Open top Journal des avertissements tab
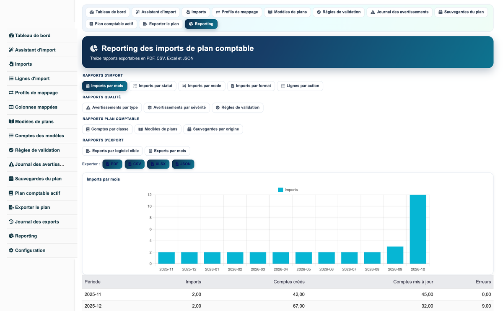 [x=399, y=12]
